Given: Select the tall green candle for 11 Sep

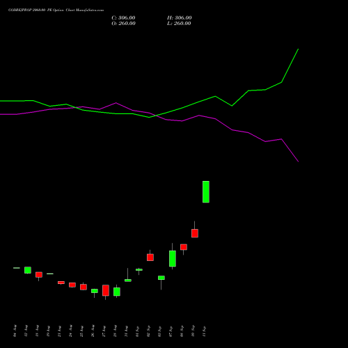Looking at the screenshot, I should 206,192.
